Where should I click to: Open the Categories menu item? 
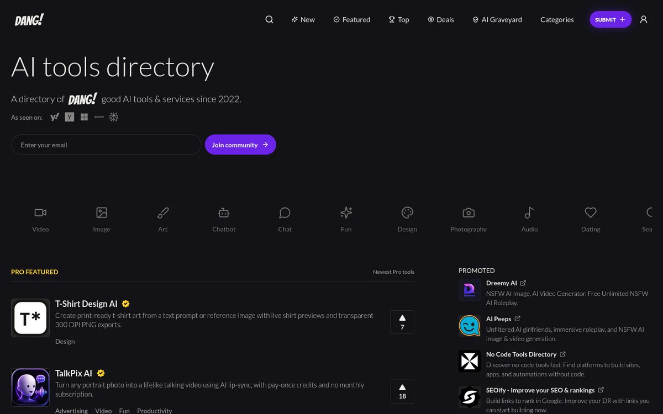click(x=557, y=19)
